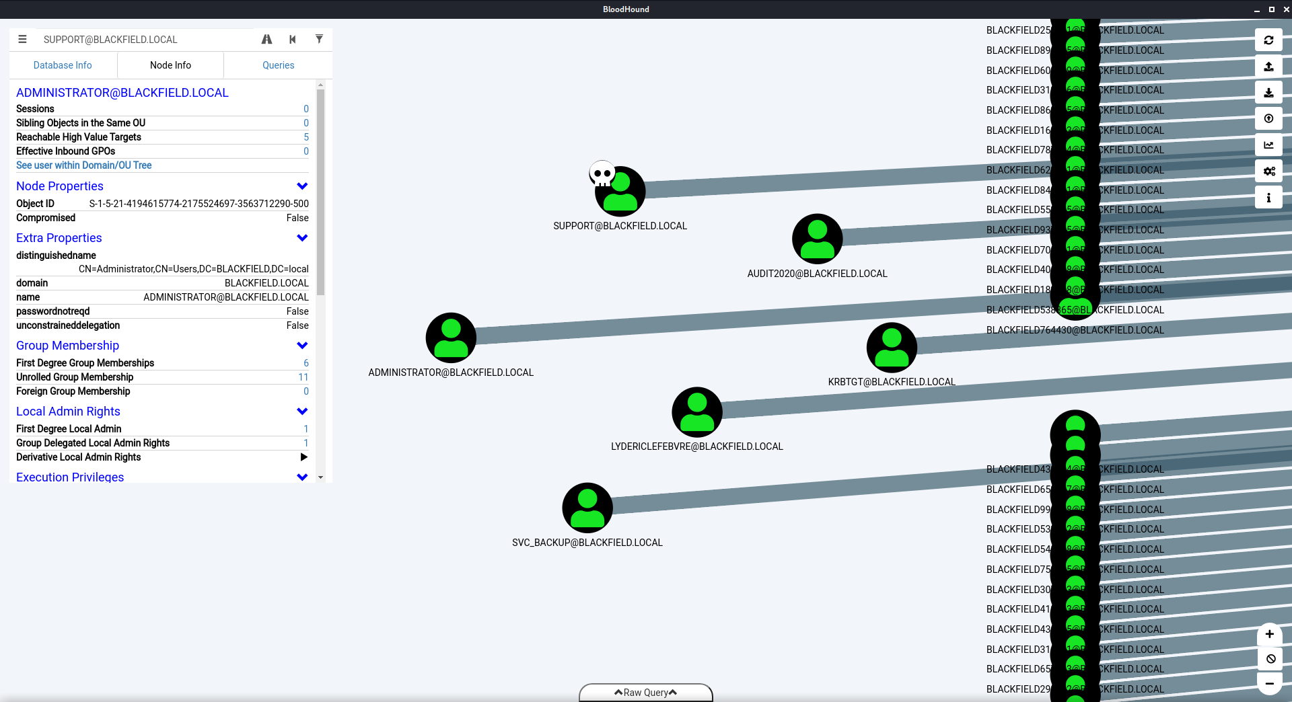Zoom in with the plus button
Screen dimensions: 1292x702
click(1269, 634)
